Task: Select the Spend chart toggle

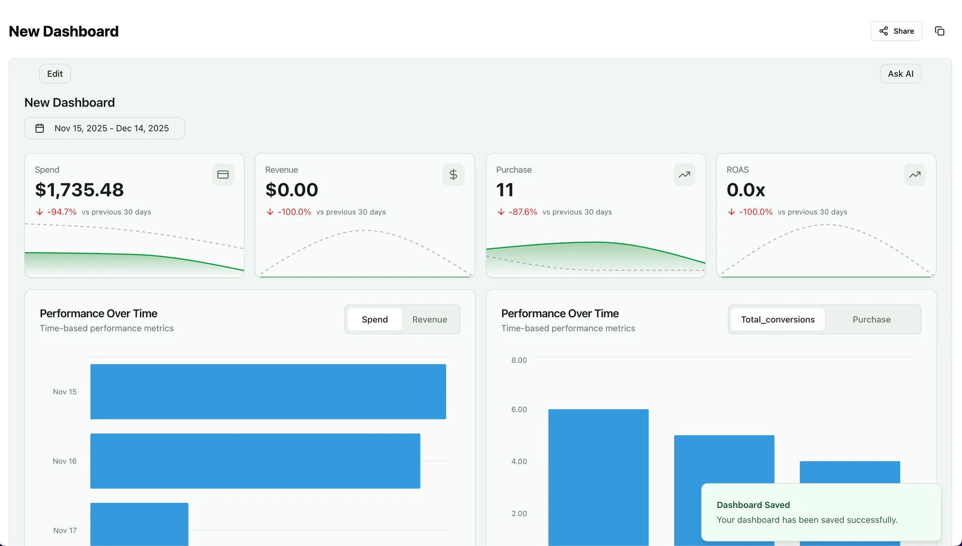Action: coord(374,319)
